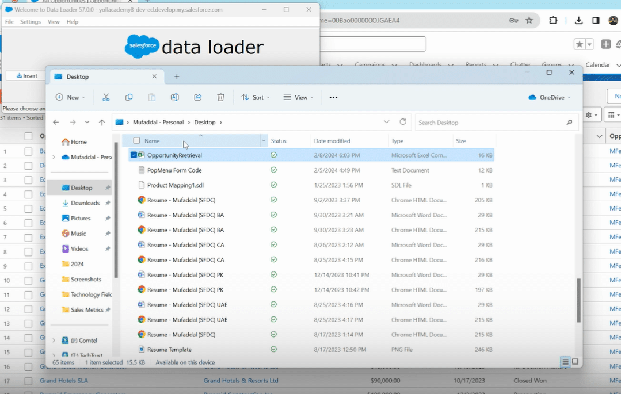Open the Data Loader Settings menu

(x=31, y=22)
